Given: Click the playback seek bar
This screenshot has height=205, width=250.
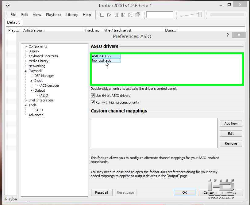Looking at the screenshot, I should (x=227, y=15).
